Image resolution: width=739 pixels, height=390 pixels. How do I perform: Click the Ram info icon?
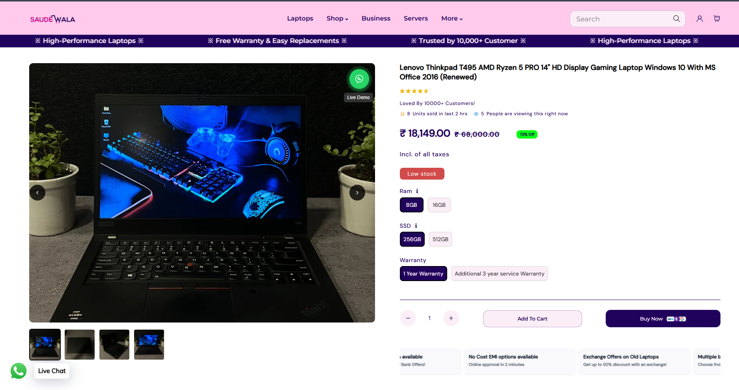(417, 191)
